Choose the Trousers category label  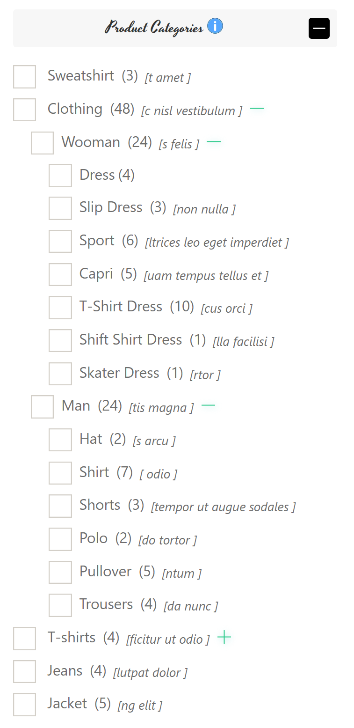[x=106, y=604]
